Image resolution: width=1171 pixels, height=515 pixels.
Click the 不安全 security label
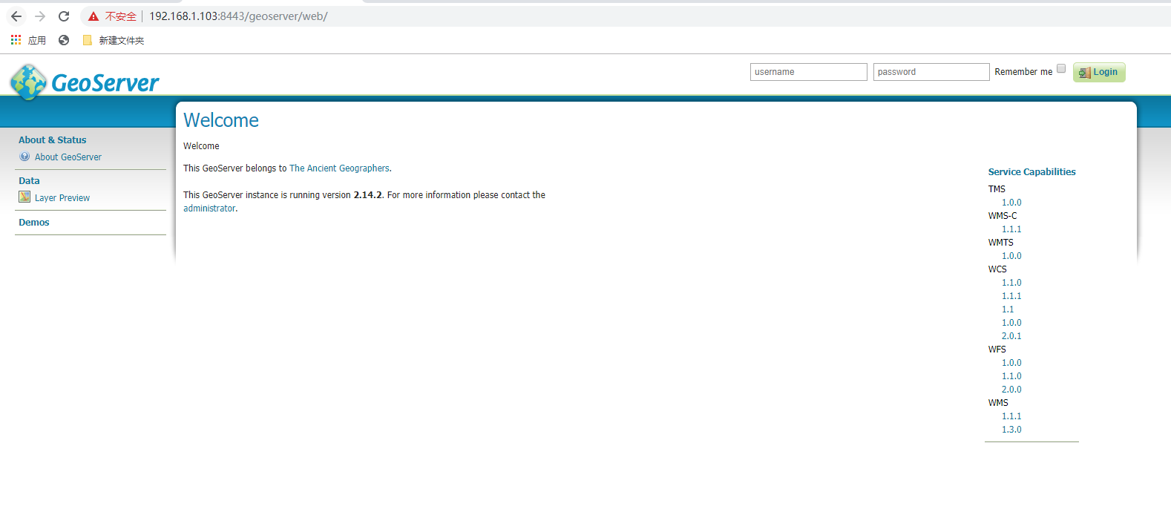pyautogui.click(x=120, y=16)
